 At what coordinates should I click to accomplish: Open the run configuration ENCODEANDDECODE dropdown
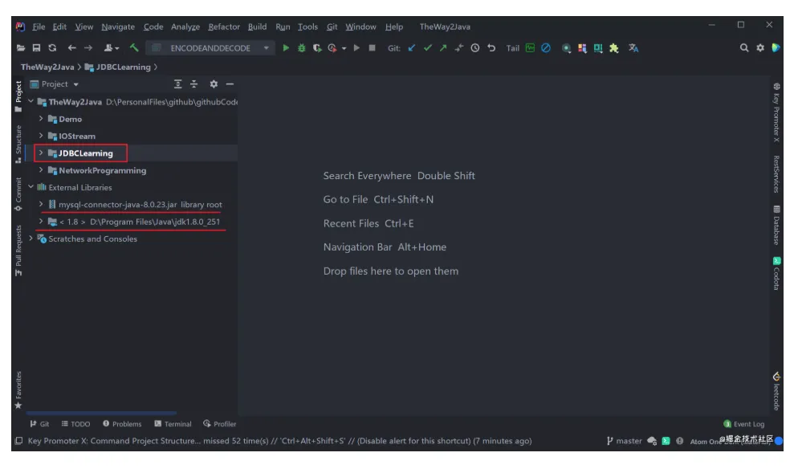[210, 48]
